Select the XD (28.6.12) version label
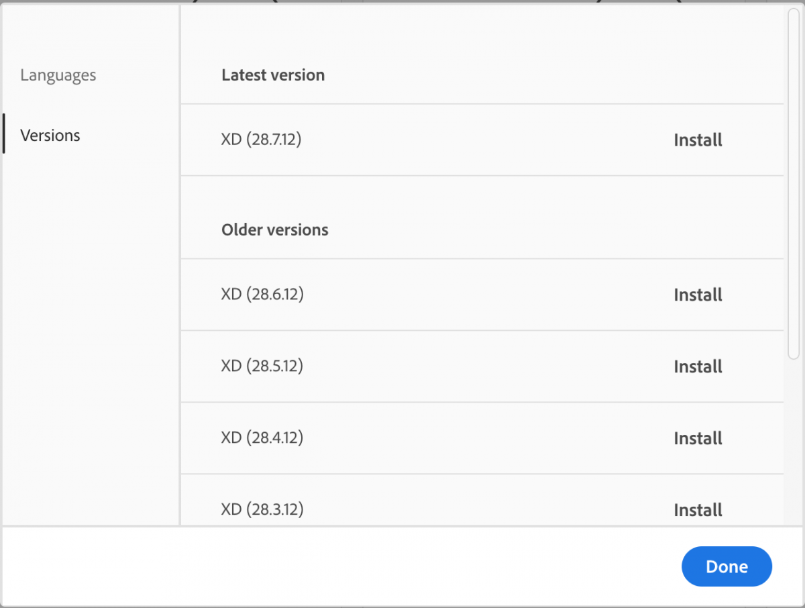The width and height of the screenshot is (805, 608). pyautogui.click(x=262, y=295)
